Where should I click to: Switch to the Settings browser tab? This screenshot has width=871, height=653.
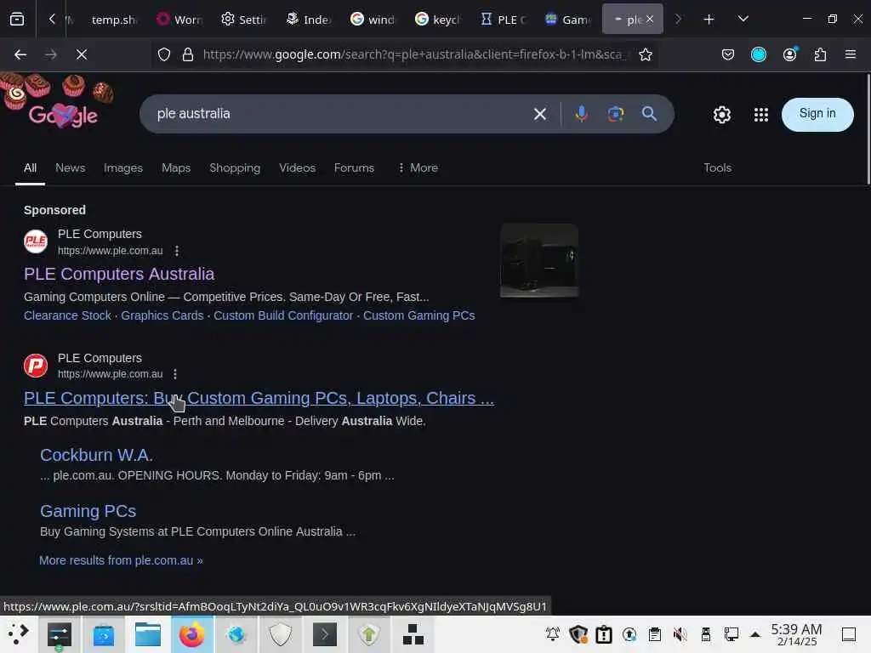[244, 20]
